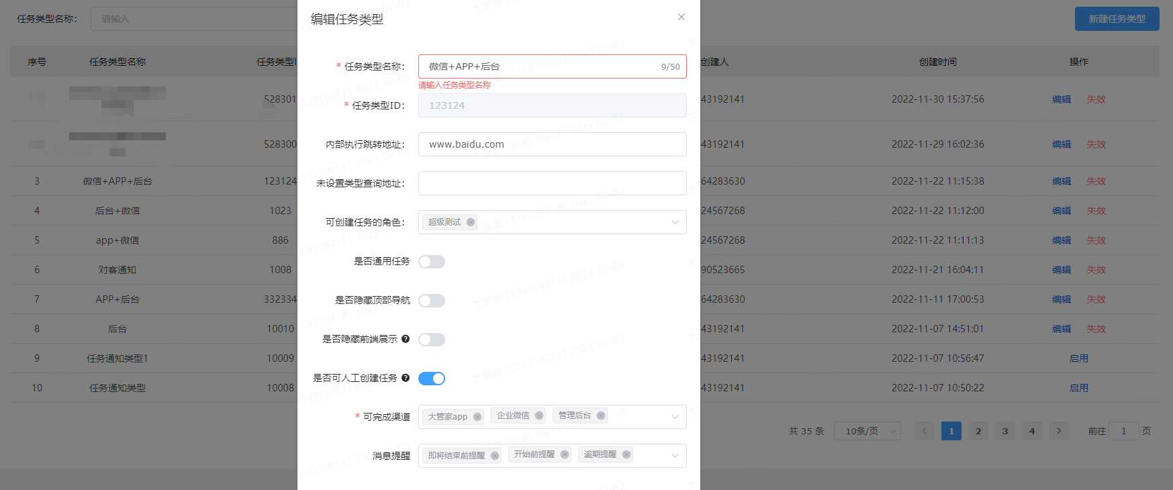The image size is (1173, 490).
Task: Click 失效 for the 2022-11-30 15:37:56 row
Action: (x=1096, y=99)
